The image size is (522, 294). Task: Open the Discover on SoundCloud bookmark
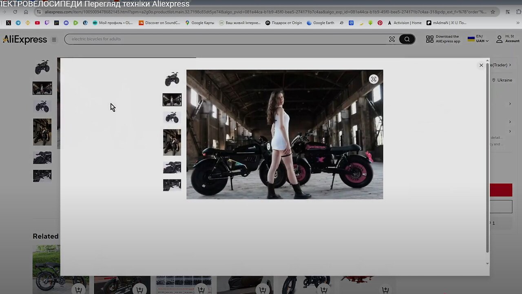tap(159, 23)
